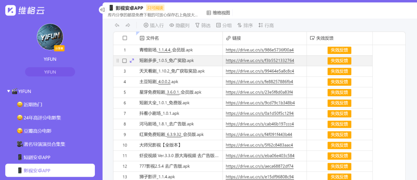
Task: Click 插入行 to insert a row
Action: click(x=154, y=25)
